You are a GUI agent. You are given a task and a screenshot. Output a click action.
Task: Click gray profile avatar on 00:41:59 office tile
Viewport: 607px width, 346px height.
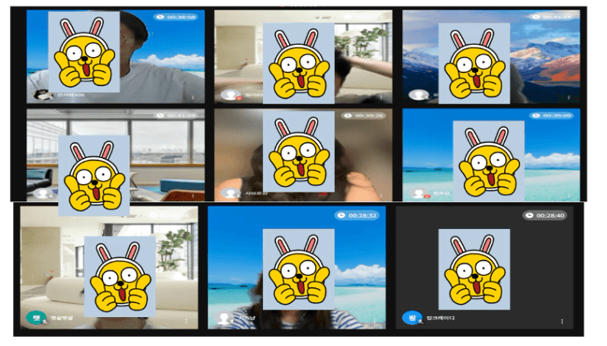pos(43,193)
